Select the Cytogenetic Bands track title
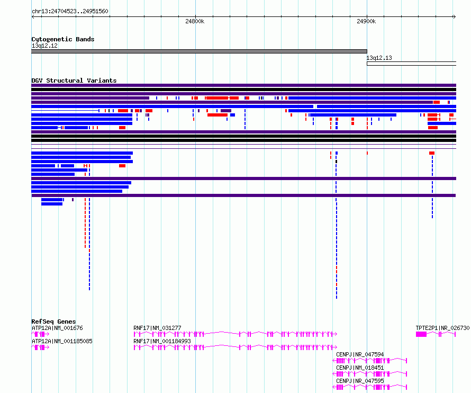The height and width of the screenshot is (393, 471). click(x=63, y=39)
